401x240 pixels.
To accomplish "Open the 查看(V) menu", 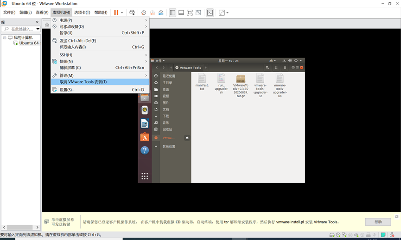I will [x=42, y=12].
